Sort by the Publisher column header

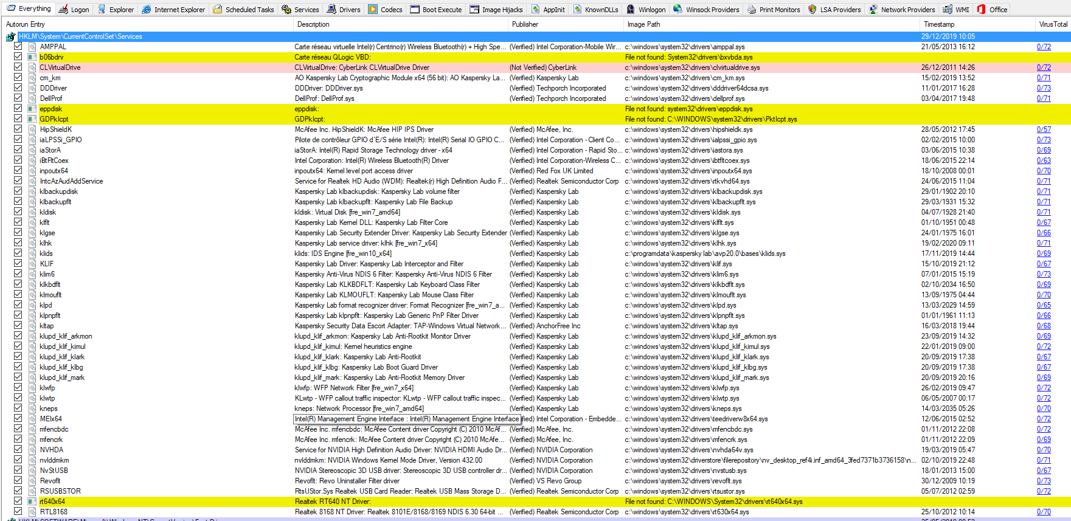(566, 24)
